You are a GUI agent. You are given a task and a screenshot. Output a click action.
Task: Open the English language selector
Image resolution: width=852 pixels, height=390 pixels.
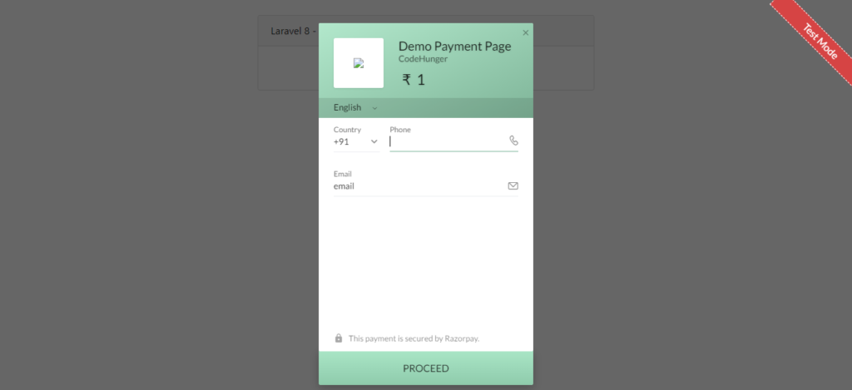point(355,107)
